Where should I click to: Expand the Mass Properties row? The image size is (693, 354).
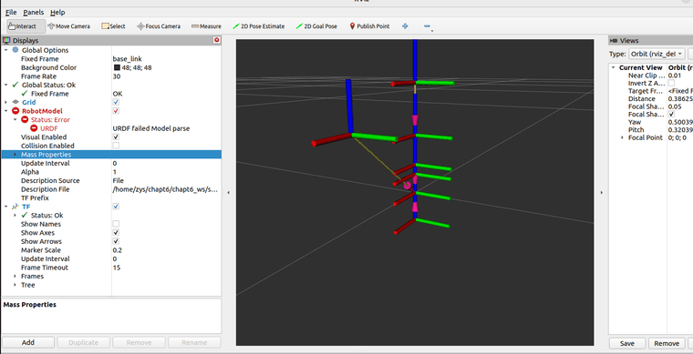click(x=15, y=155)
